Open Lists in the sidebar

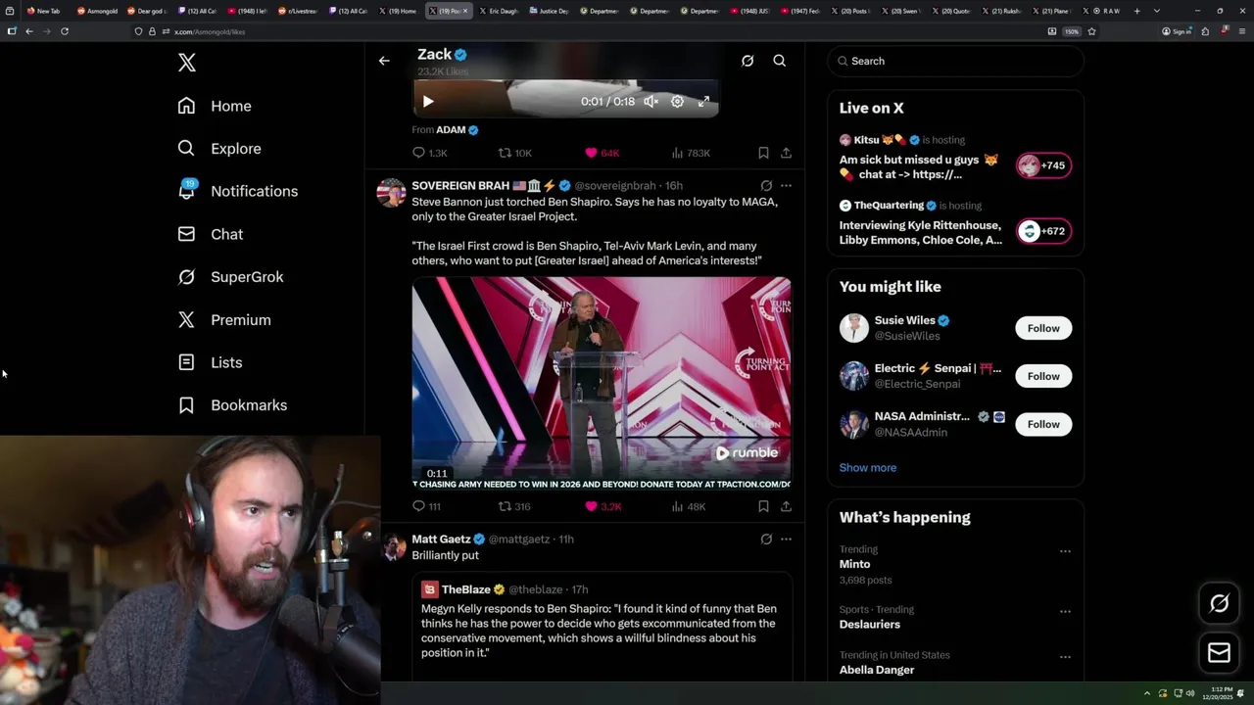click(x=210, y=362)
